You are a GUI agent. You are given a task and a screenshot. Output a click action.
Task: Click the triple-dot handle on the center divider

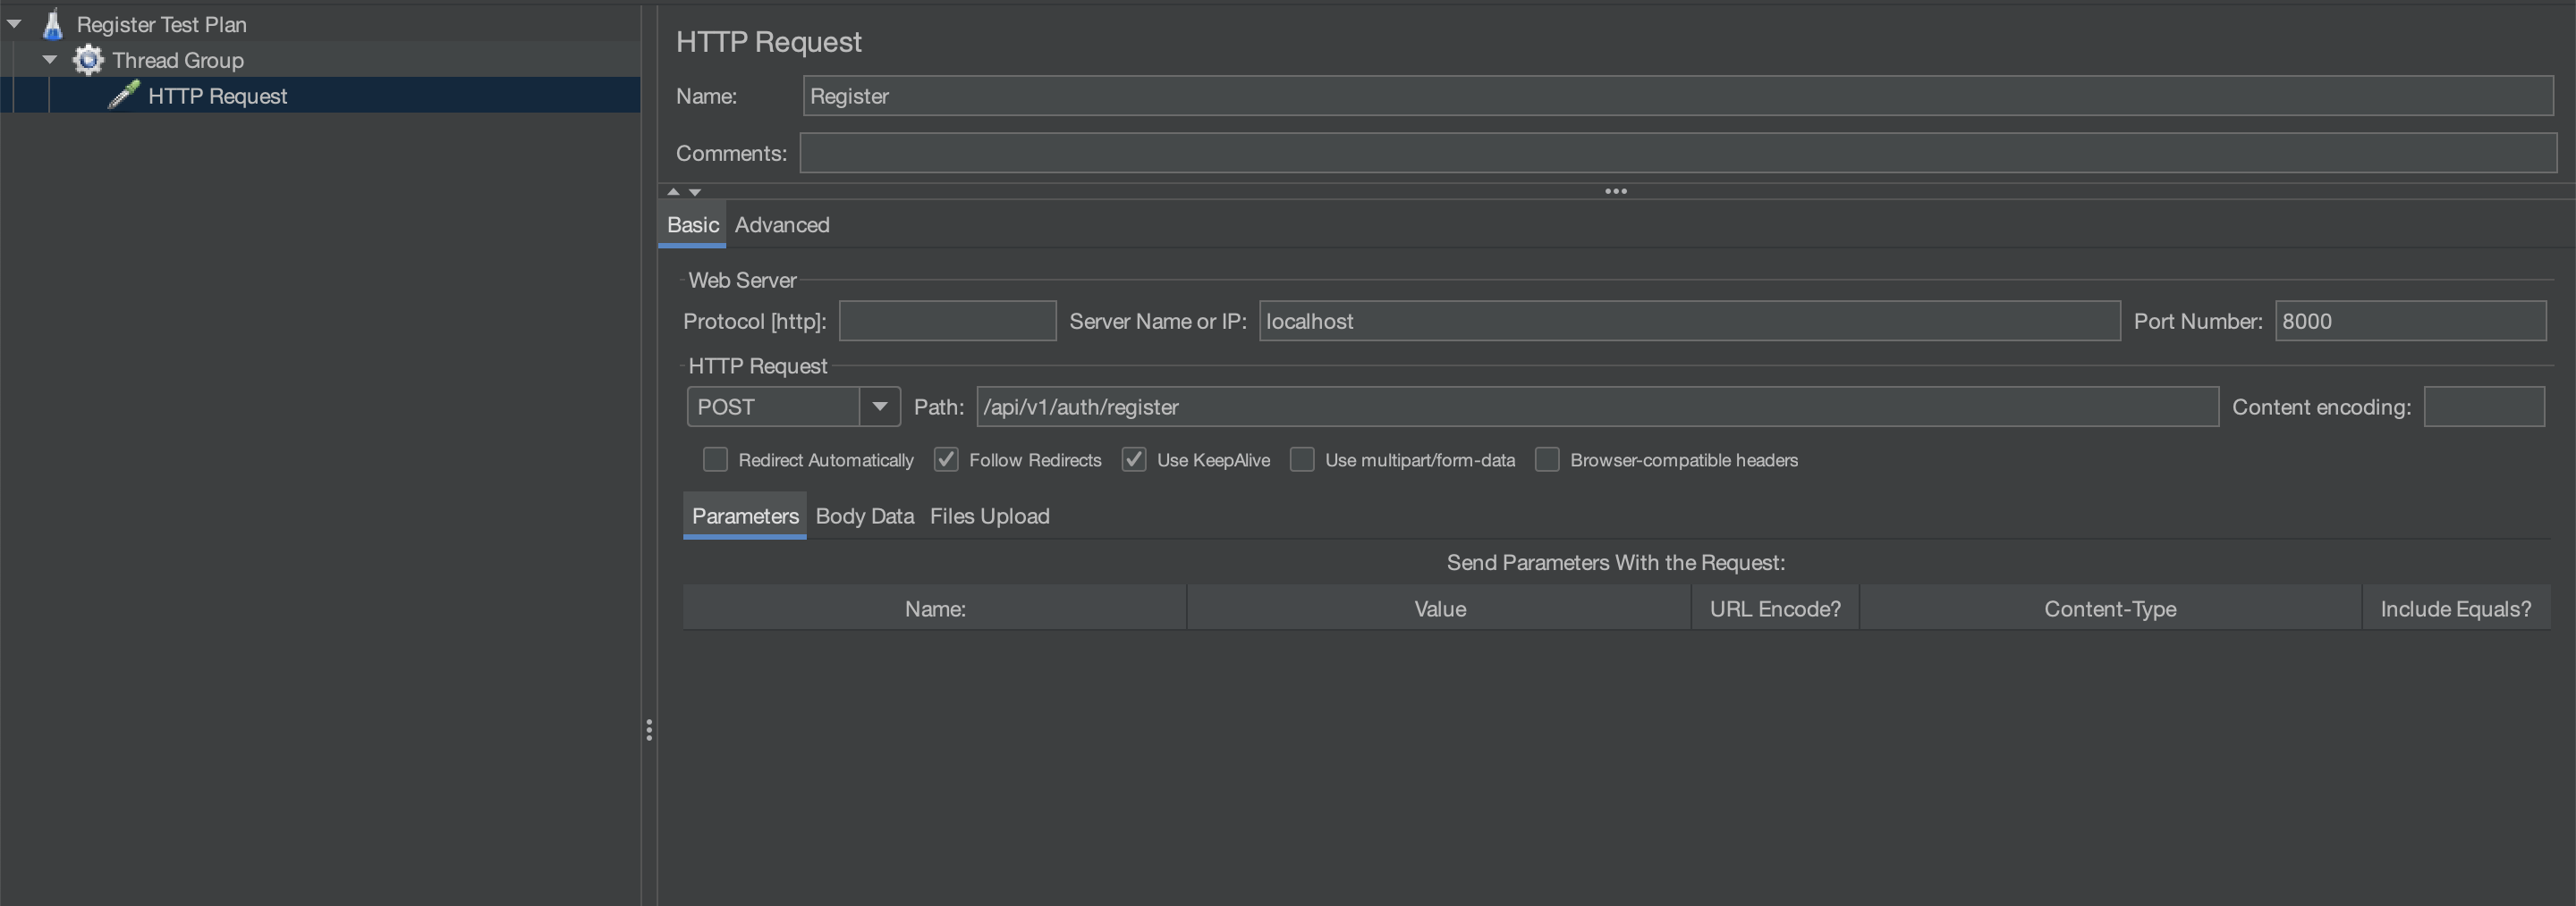click(649, 730)
